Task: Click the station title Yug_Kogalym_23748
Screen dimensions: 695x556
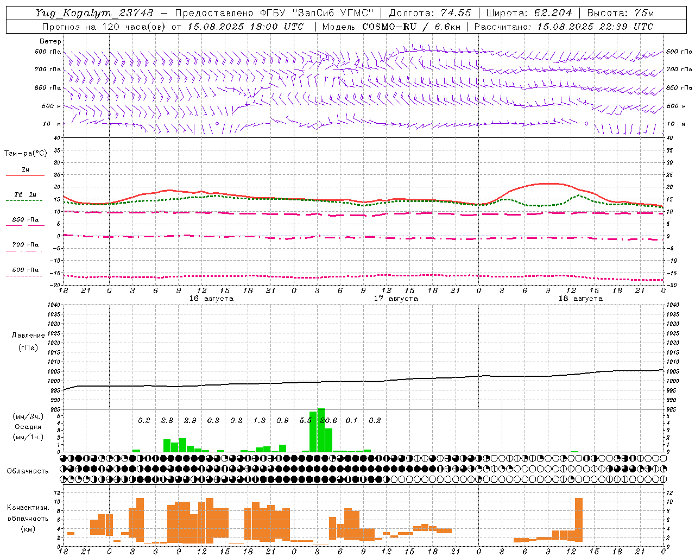Action: [x=94, y=13]
